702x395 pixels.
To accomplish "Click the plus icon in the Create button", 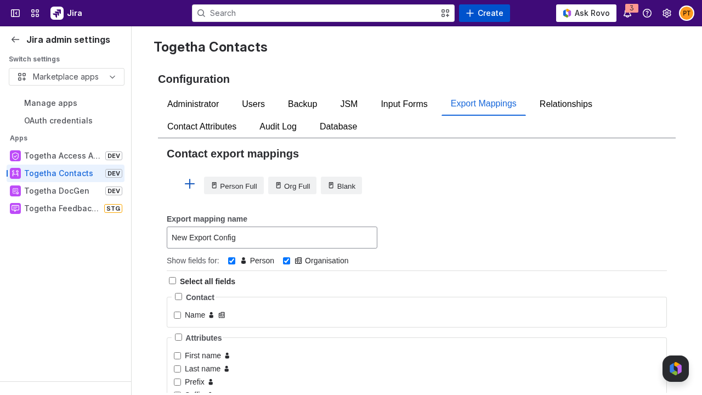I will pyautogui.click(x=470, y=13).
